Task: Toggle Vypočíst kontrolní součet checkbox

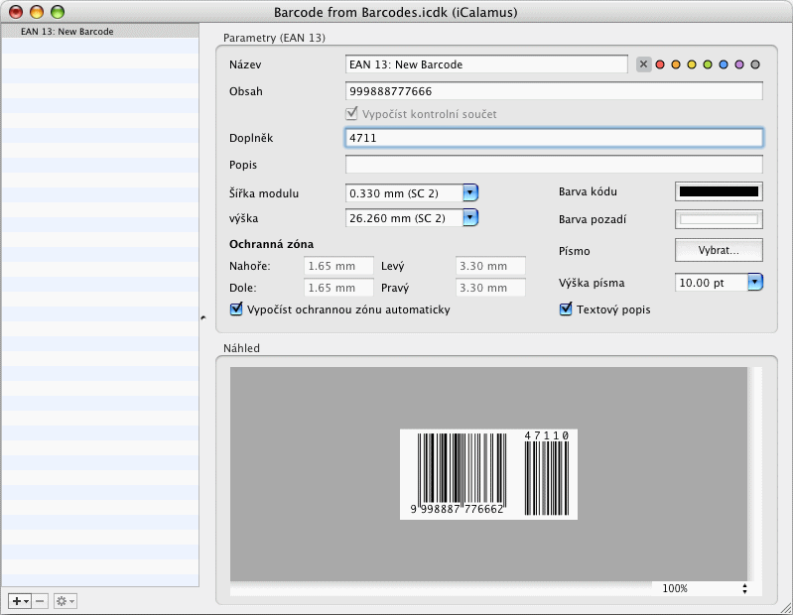Action: pyautogui.click(x=351, y=113)
